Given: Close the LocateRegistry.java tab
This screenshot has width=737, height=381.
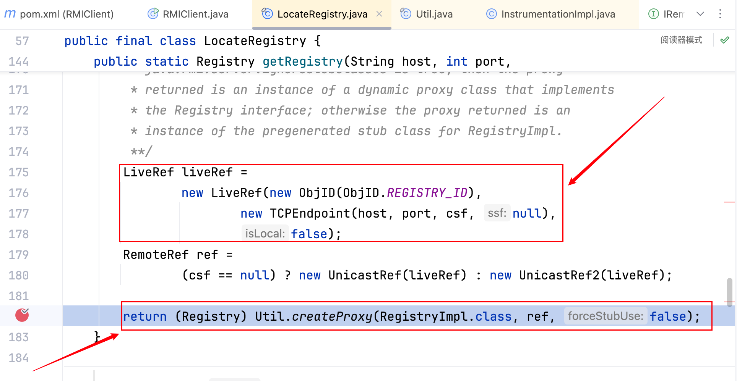Looking at the screenshot, I should [379, 14].
